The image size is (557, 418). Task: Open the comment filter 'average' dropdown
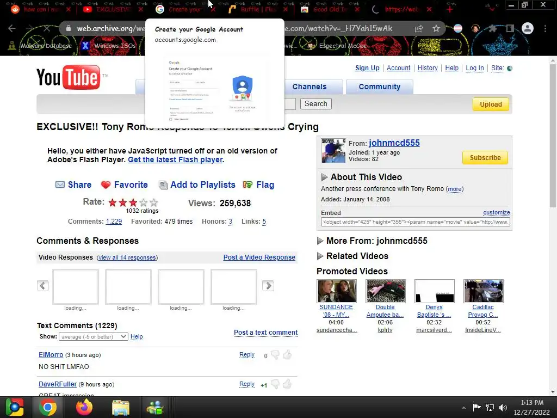94,336
